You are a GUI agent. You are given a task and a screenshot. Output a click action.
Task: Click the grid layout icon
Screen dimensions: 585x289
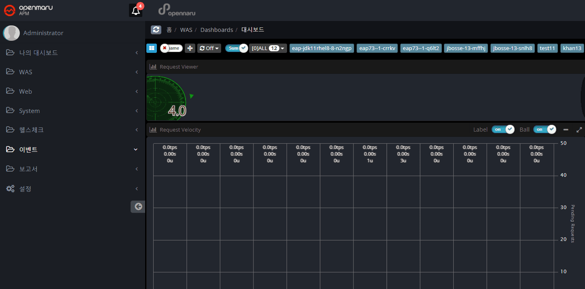[152, 48]
